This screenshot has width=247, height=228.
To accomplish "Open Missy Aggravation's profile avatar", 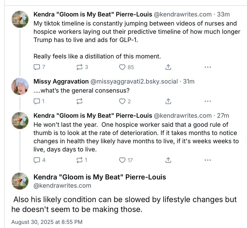I will pyautogui.click(x=20, y=87).
